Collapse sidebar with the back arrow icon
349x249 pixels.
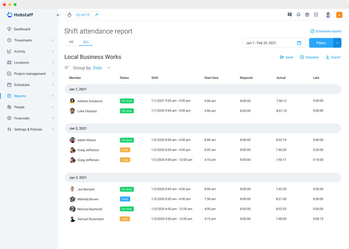click(x=58, y=15)
